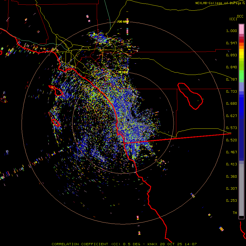Click the TH threshold label
Image resolution: width=246 pixels, height=246 pixels.
coord(235,213)
